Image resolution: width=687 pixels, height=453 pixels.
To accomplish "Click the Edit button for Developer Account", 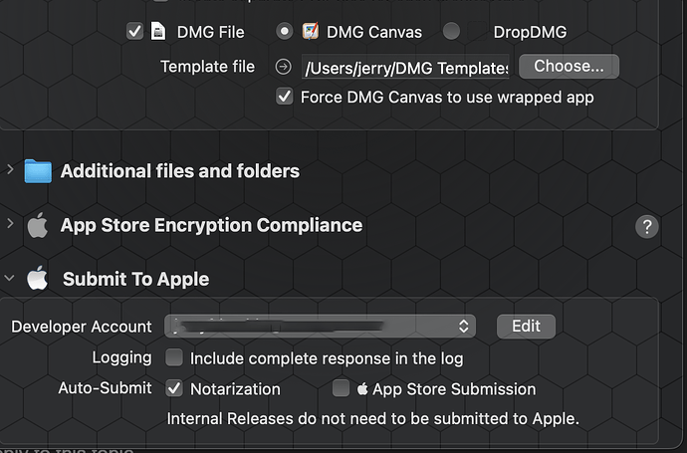I will click(x=526, y=326).
